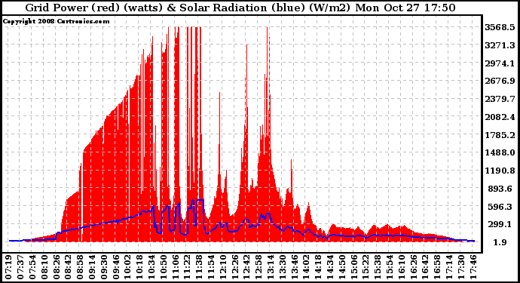Click the 12:26 time label
The image size is (520, 283).
click(235, 267)
